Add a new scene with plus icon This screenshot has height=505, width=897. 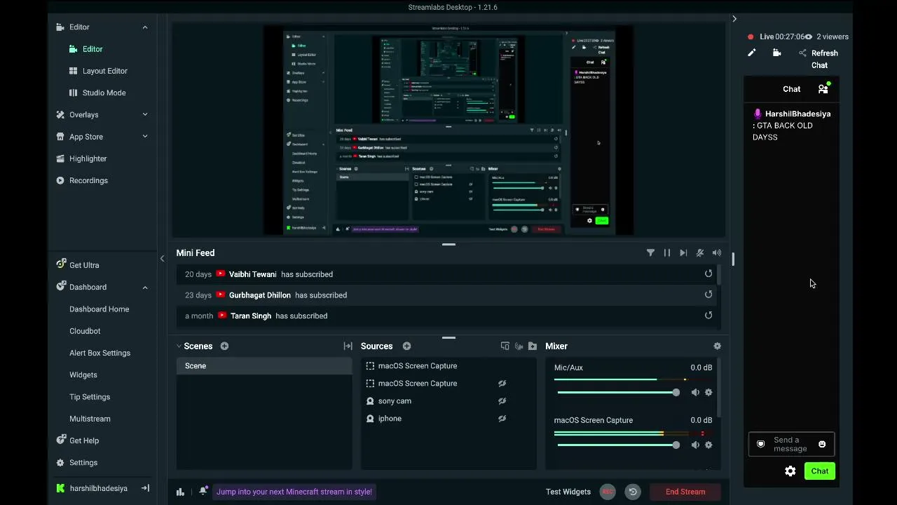pos(224,346)
